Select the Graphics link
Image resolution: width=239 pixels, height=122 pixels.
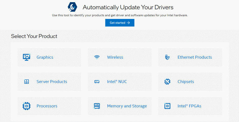coord(45,57)
